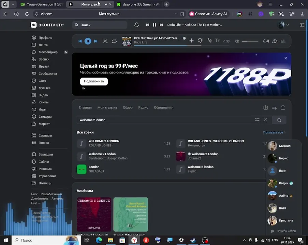Image resolution: width=308 pixels, height=245 pixels.
Task: Show hidden tray icons with the chevron
Action: click(x=245, y=240)
